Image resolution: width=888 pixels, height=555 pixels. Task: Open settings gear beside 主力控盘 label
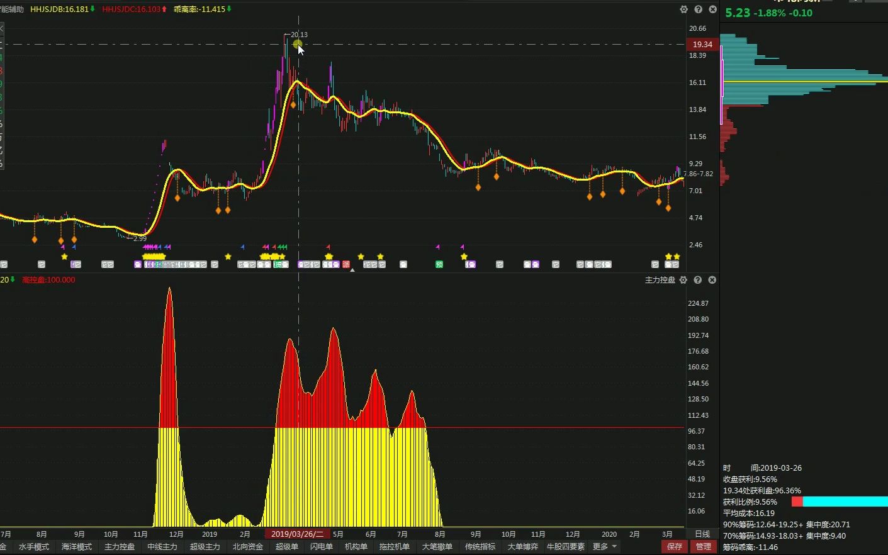pos(683,280)
